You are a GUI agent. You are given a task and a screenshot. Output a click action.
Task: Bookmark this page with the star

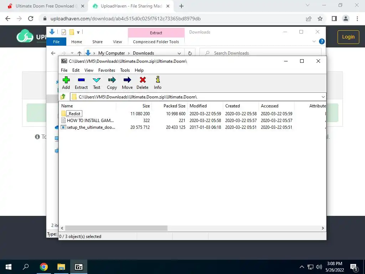tap(320, 19)
